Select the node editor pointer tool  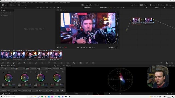tap(121, 8)
